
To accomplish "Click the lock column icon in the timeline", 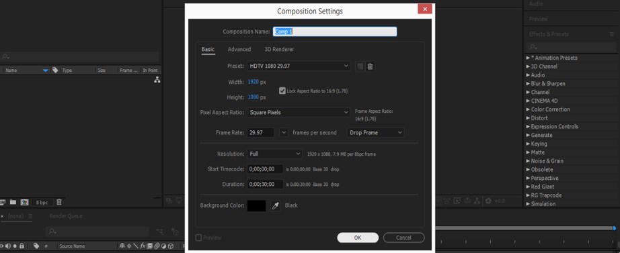I will 22,246.
